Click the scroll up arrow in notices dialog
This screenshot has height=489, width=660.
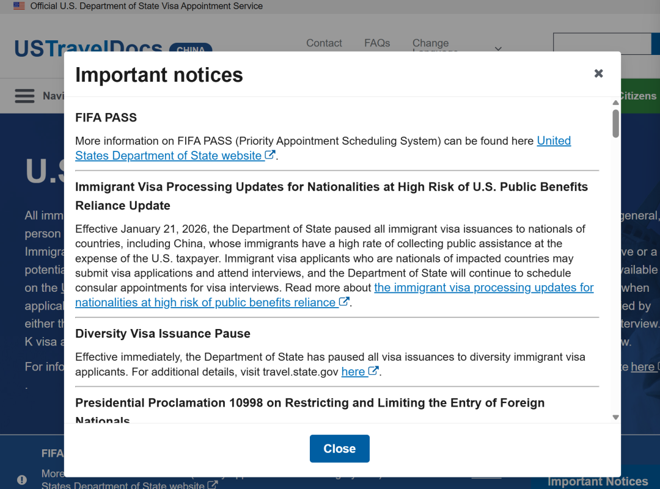click(615, 103)
